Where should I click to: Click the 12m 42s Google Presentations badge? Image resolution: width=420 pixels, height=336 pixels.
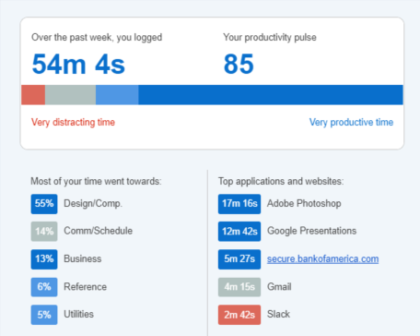pos(239,231)
